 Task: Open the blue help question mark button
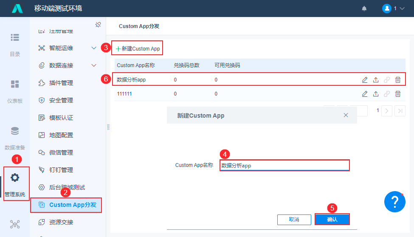pos(394,202)
